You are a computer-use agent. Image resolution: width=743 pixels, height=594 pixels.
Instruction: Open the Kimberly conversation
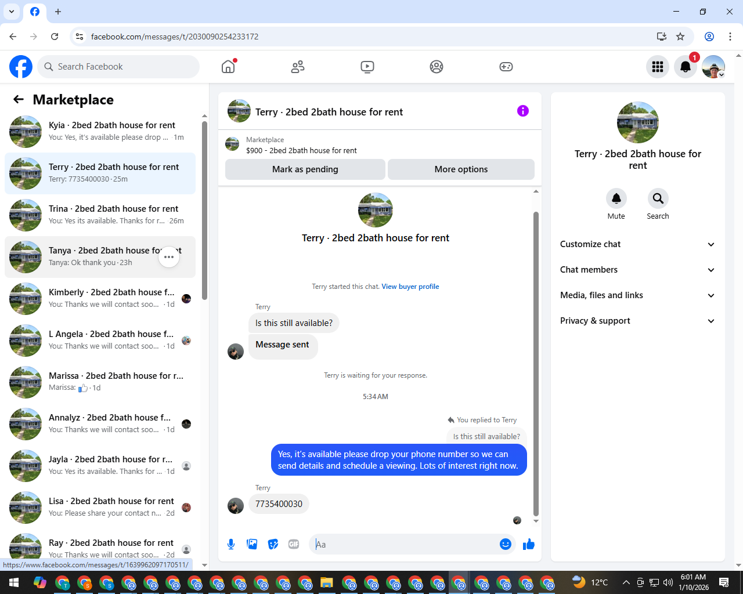coord(100,299)
